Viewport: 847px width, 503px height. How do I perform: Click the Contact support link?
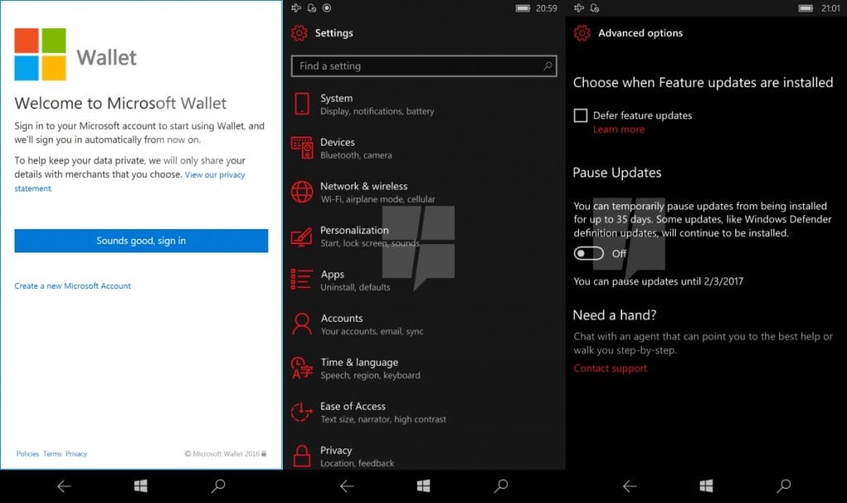click(610, 368)
